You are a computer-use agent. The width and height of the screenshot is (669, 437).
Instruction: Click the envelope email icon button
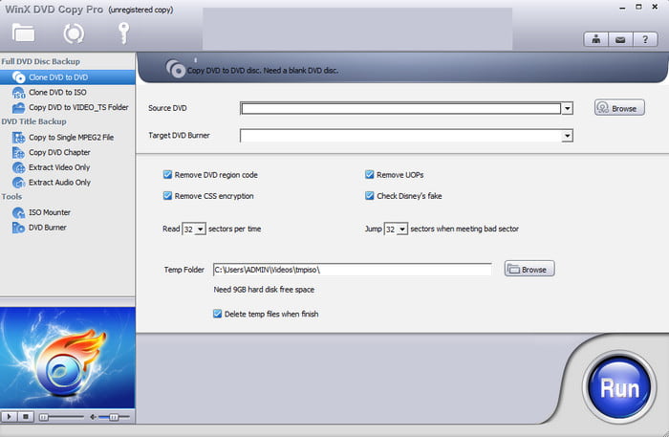(x=620, y=40)
